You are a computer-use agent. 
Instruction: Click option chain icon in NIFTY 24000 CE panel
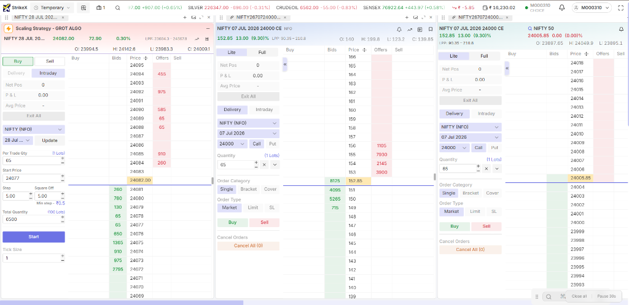(420, 29)
